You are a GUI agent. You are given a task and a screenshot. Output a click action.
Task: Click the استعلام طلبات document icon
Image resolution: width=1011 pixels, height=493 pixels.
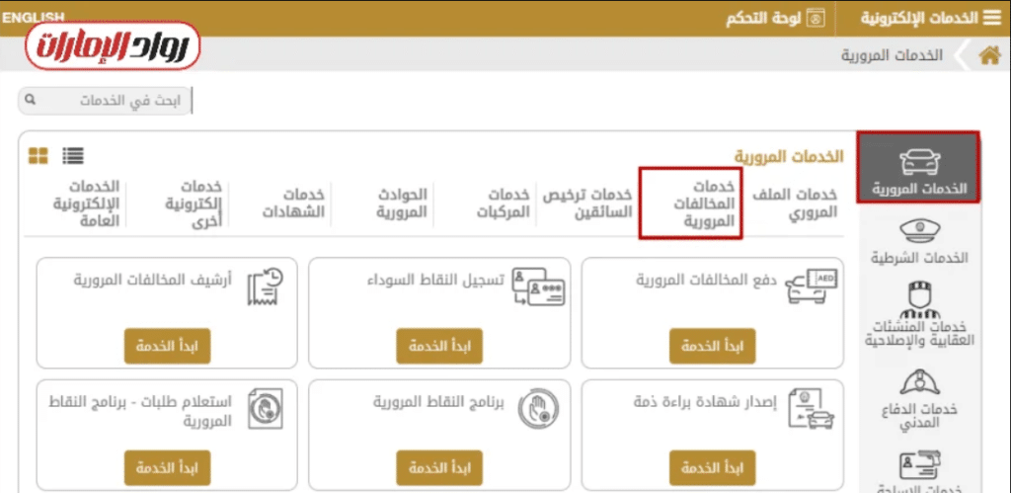pyautogui.click(x=265, y=409)
